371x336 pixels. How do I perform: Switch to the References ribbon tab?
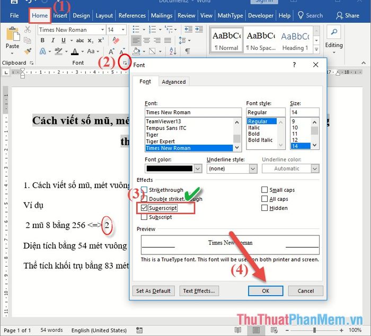point(132,15)
